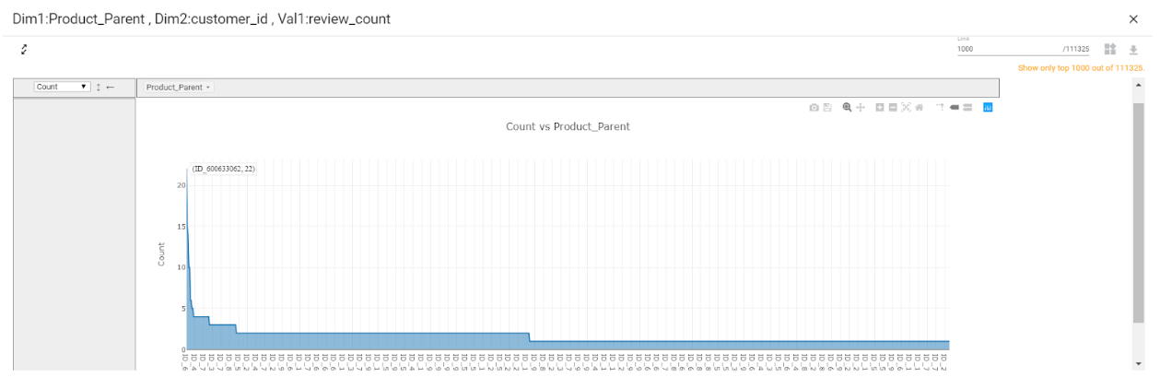Open the Count aggregator dropdown
Viewport: 1160px width, 389px height.
coord(62,87)
